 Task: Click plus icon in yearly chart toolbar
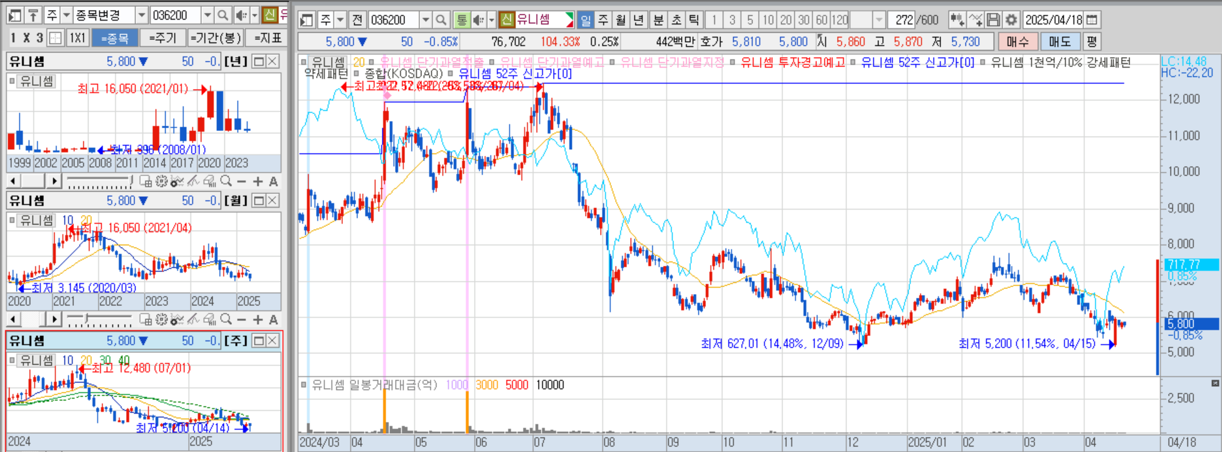(x=258, y=181)
